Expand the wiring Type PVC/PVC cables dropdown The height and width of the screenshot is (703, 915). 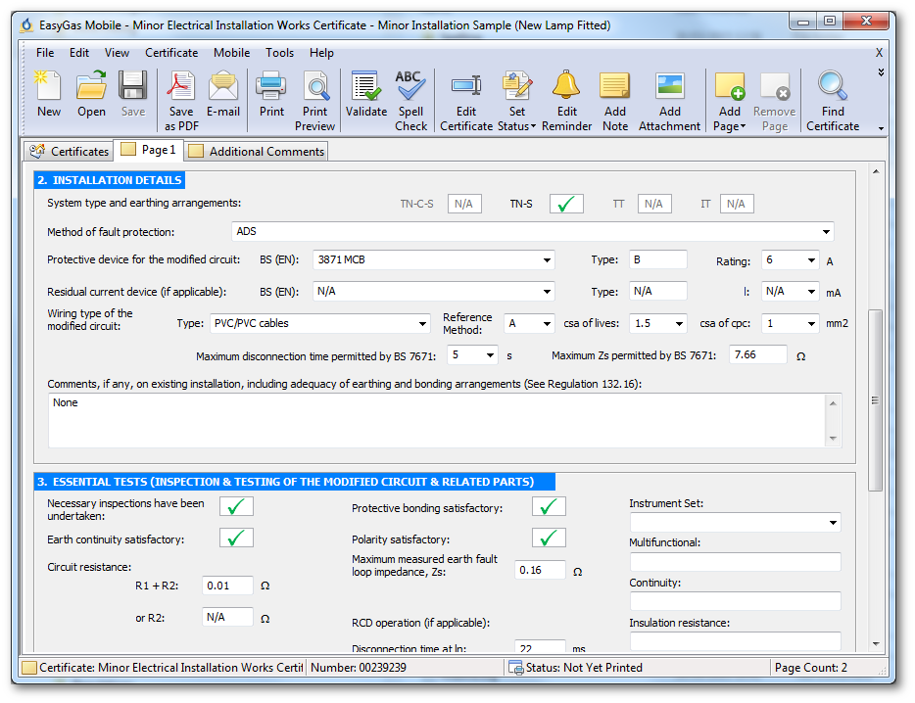pos(422,324)
